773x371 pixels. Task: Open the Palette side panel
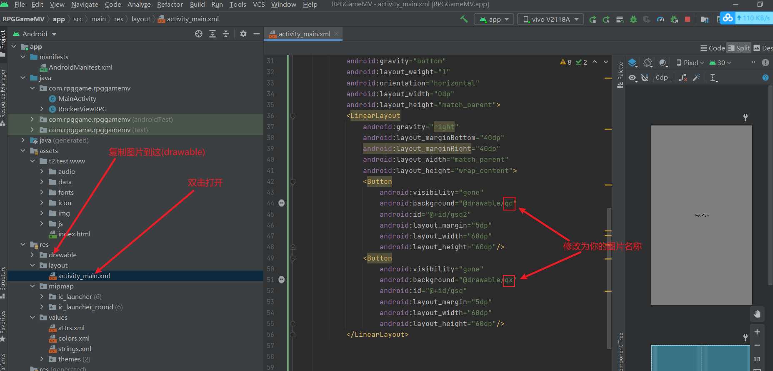coord(620,74)
